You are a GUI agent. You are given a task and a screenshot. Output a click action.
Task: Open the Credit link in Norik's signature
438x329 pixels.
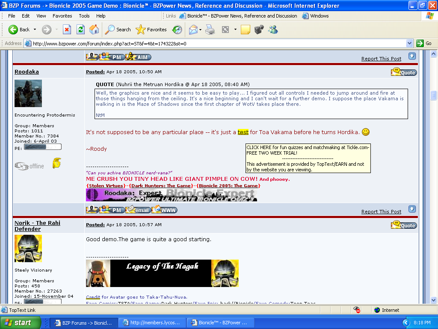(93, 297)
